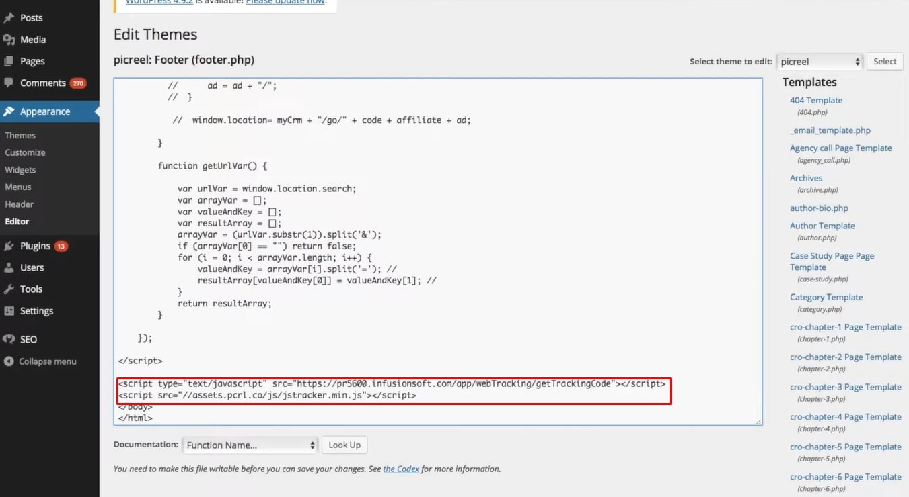Click the Tools wrench icon
909x497 pixels.
pyautogui.click(x=9, y=289)
